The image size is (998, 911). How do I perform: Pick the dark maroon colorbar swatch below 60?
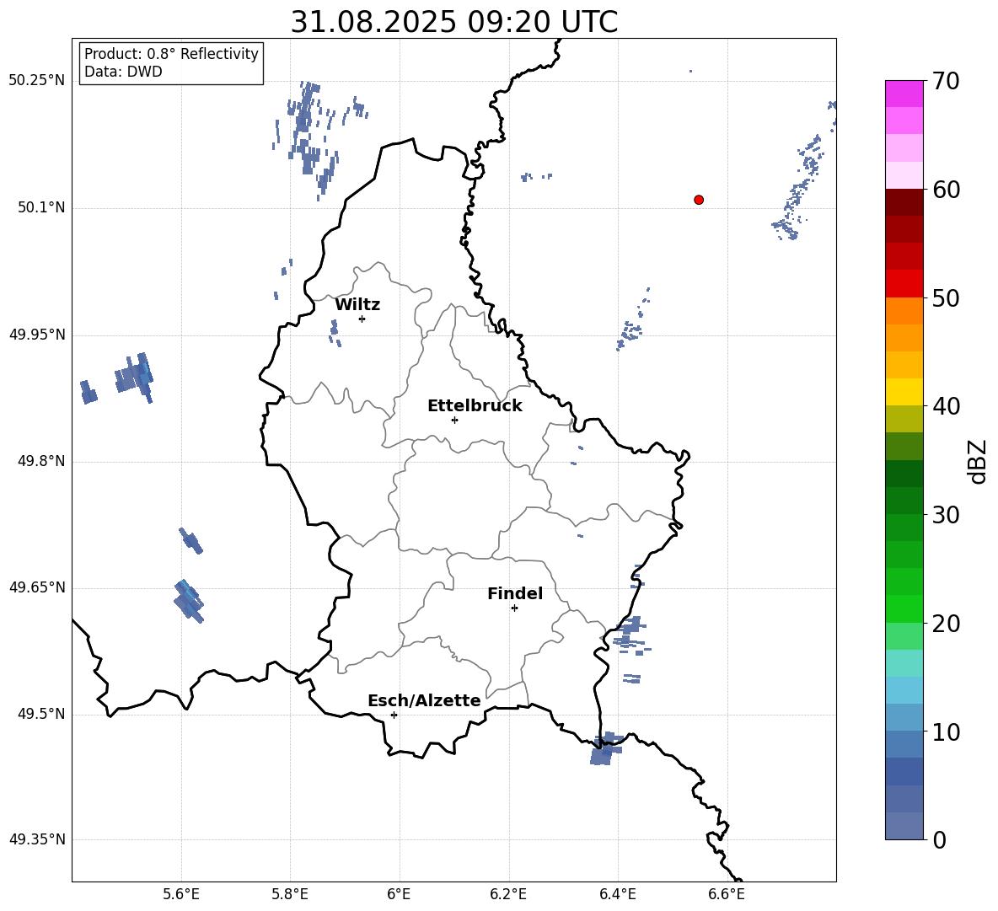point(904,202)
